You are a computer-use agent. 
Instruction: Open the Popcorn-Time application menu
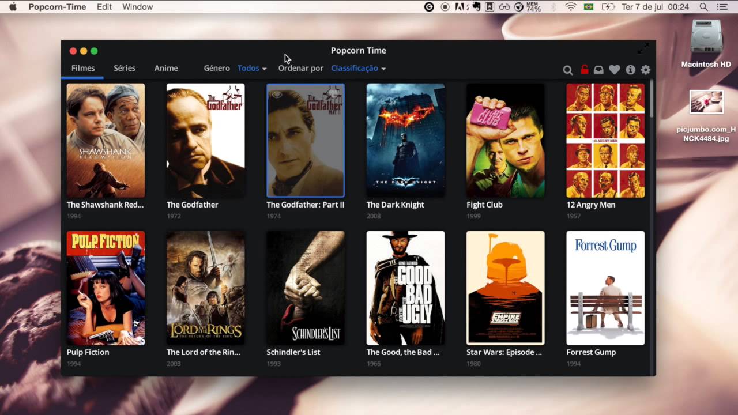click(x=57, y=7)
